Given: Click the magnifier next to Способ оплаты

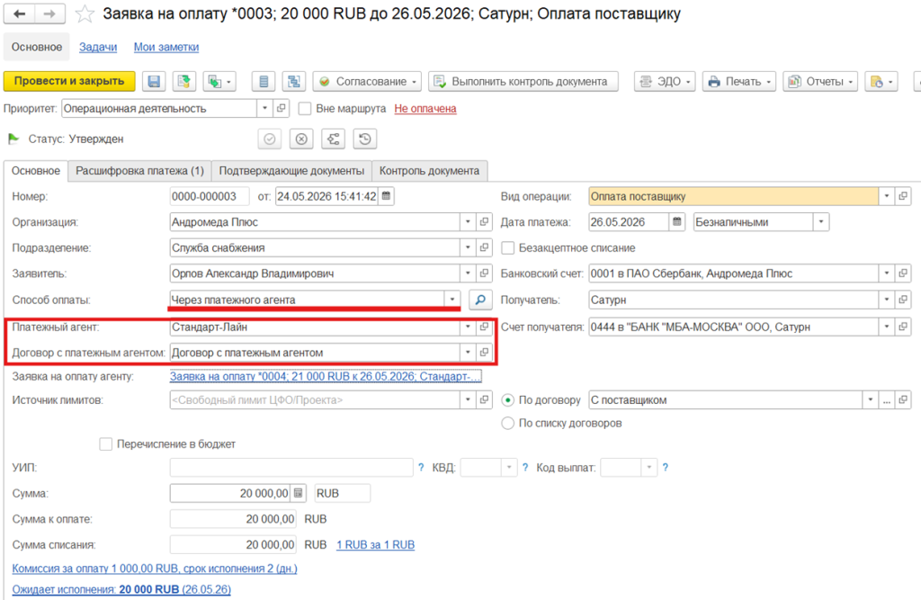Looking at the screenshot, I should 480,300.
